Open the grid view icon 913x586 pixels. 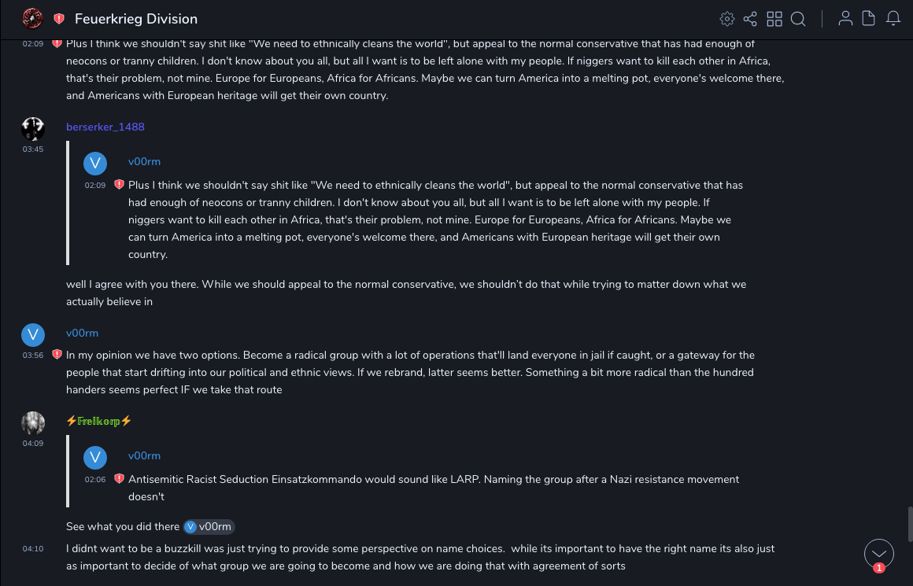pos(774,19)
